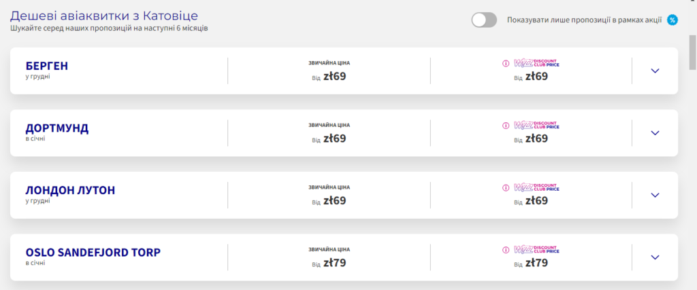Click Wizz Discount Club logo for Берген
This screenshot has width=697, height=290.
click(536, 63)
